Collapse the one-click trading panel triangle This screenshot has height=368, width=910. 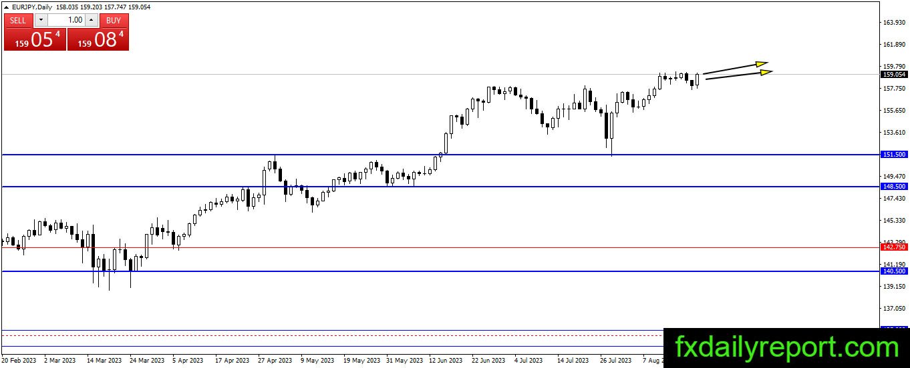7,7
